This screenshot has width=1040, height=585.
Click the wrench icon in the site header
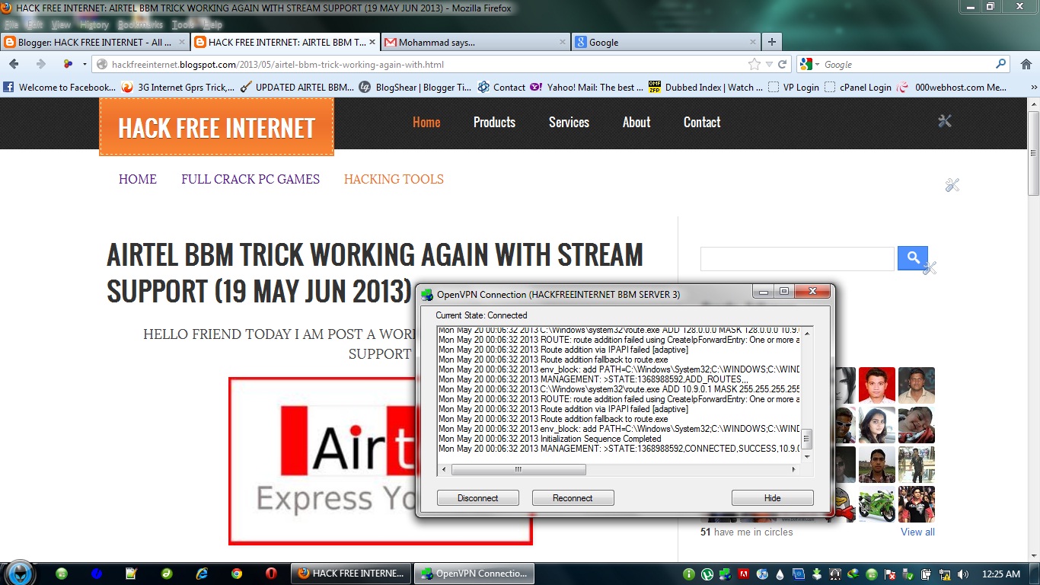click(x=945, y=121)
